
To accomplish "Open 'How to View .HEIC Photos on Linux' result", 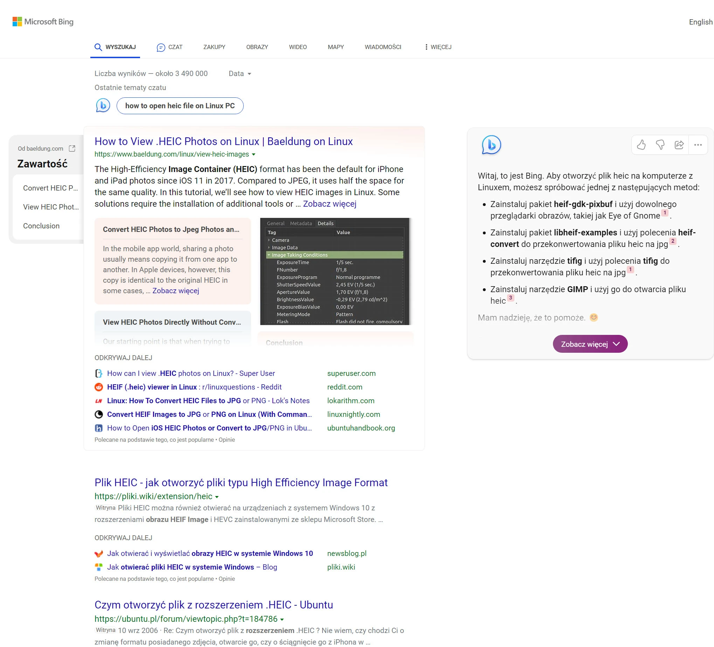I will pyautogui.click(x=223, y=142).
